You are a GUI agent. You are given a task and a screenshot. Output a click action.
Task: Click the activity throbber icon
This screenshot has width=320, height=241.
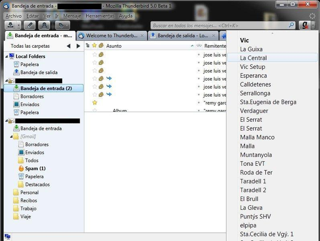312,16
